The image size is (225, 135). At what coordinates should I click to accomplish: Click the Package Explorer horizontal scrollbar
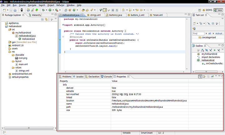point(29,128)
